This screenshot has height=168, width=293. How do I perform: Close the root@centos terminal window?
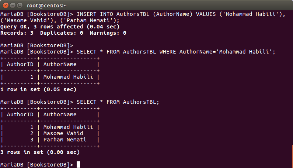(5, 5)
